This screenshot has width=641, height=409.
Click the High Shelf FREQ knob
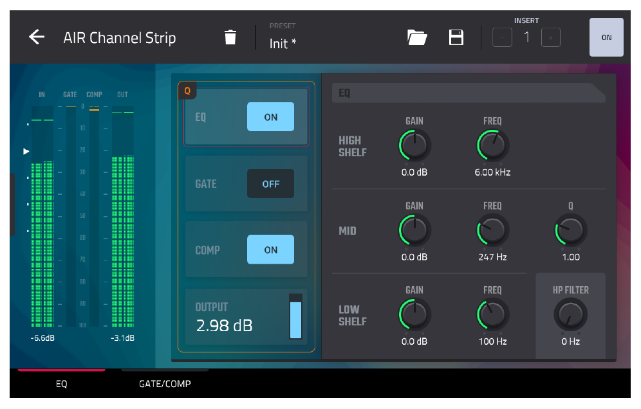[492, 145]
